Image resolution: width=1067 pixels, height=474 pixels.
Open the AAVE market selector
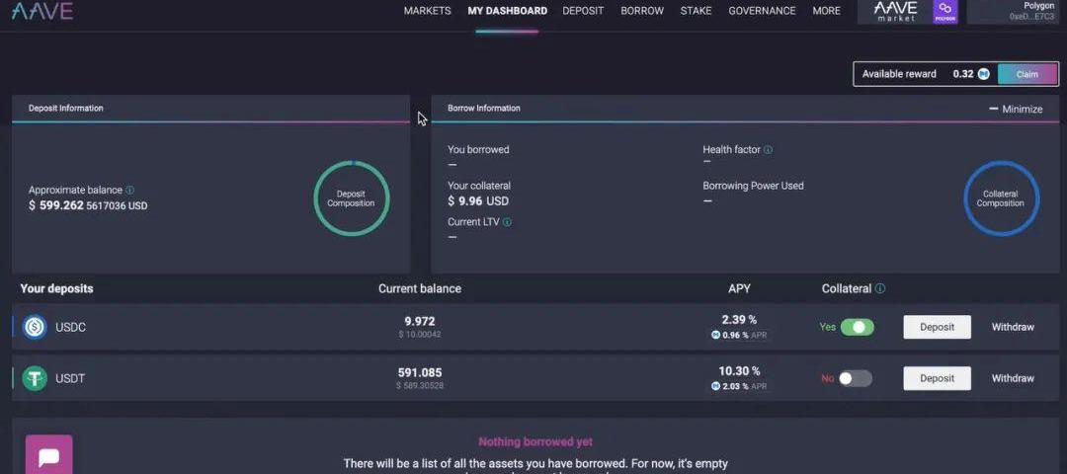(x=895, y=11)
